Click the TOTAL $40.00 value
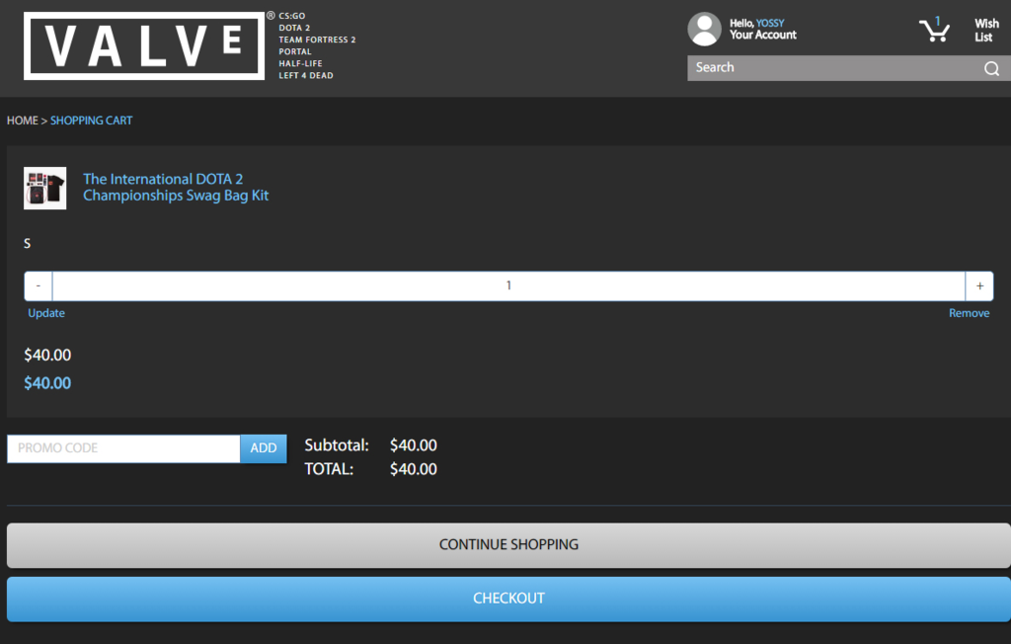1011x644 pixels. pos(414,469)
